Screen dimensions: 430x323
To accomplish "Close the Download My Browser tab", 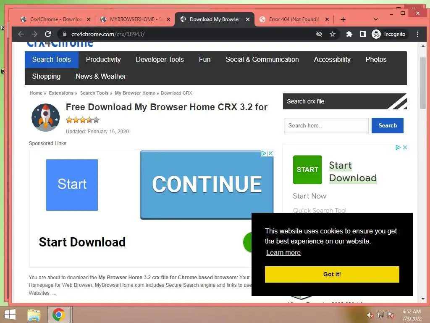I will tap(248, 19).
